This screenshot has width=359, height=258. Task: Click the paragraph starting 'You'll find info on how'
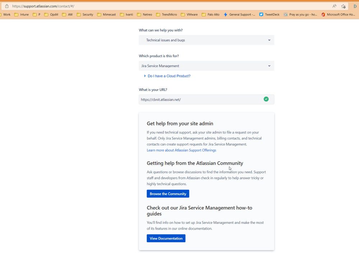pyautogui.click(x=205, y=226)
